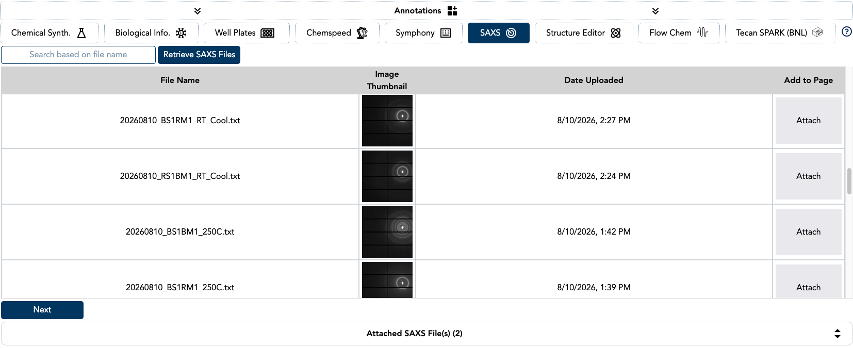This screenshot has width=853, height=348.
Task: Switch to the Symphony tab
Action: click(423, 33)
